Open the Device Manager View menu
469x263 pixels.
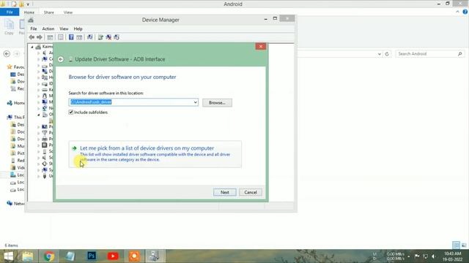pyautogui.click(x=64, y=29)
